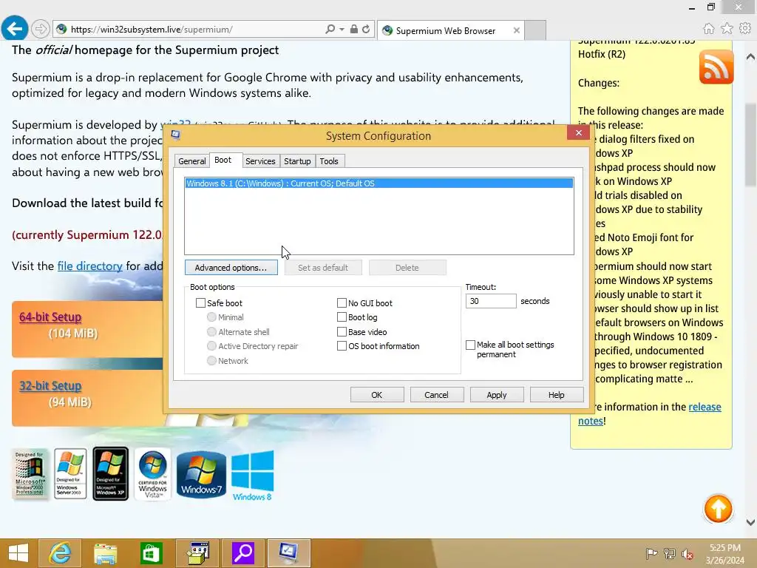Image resolution: width=757 pixels, height=568 pixels.
Task: Open the browser Home icon
Action: (x=708, y=29)
